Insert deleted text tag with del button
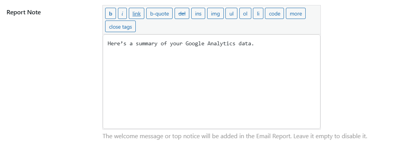This screenshot has width=417, height=144. click(x=182, y=14)
